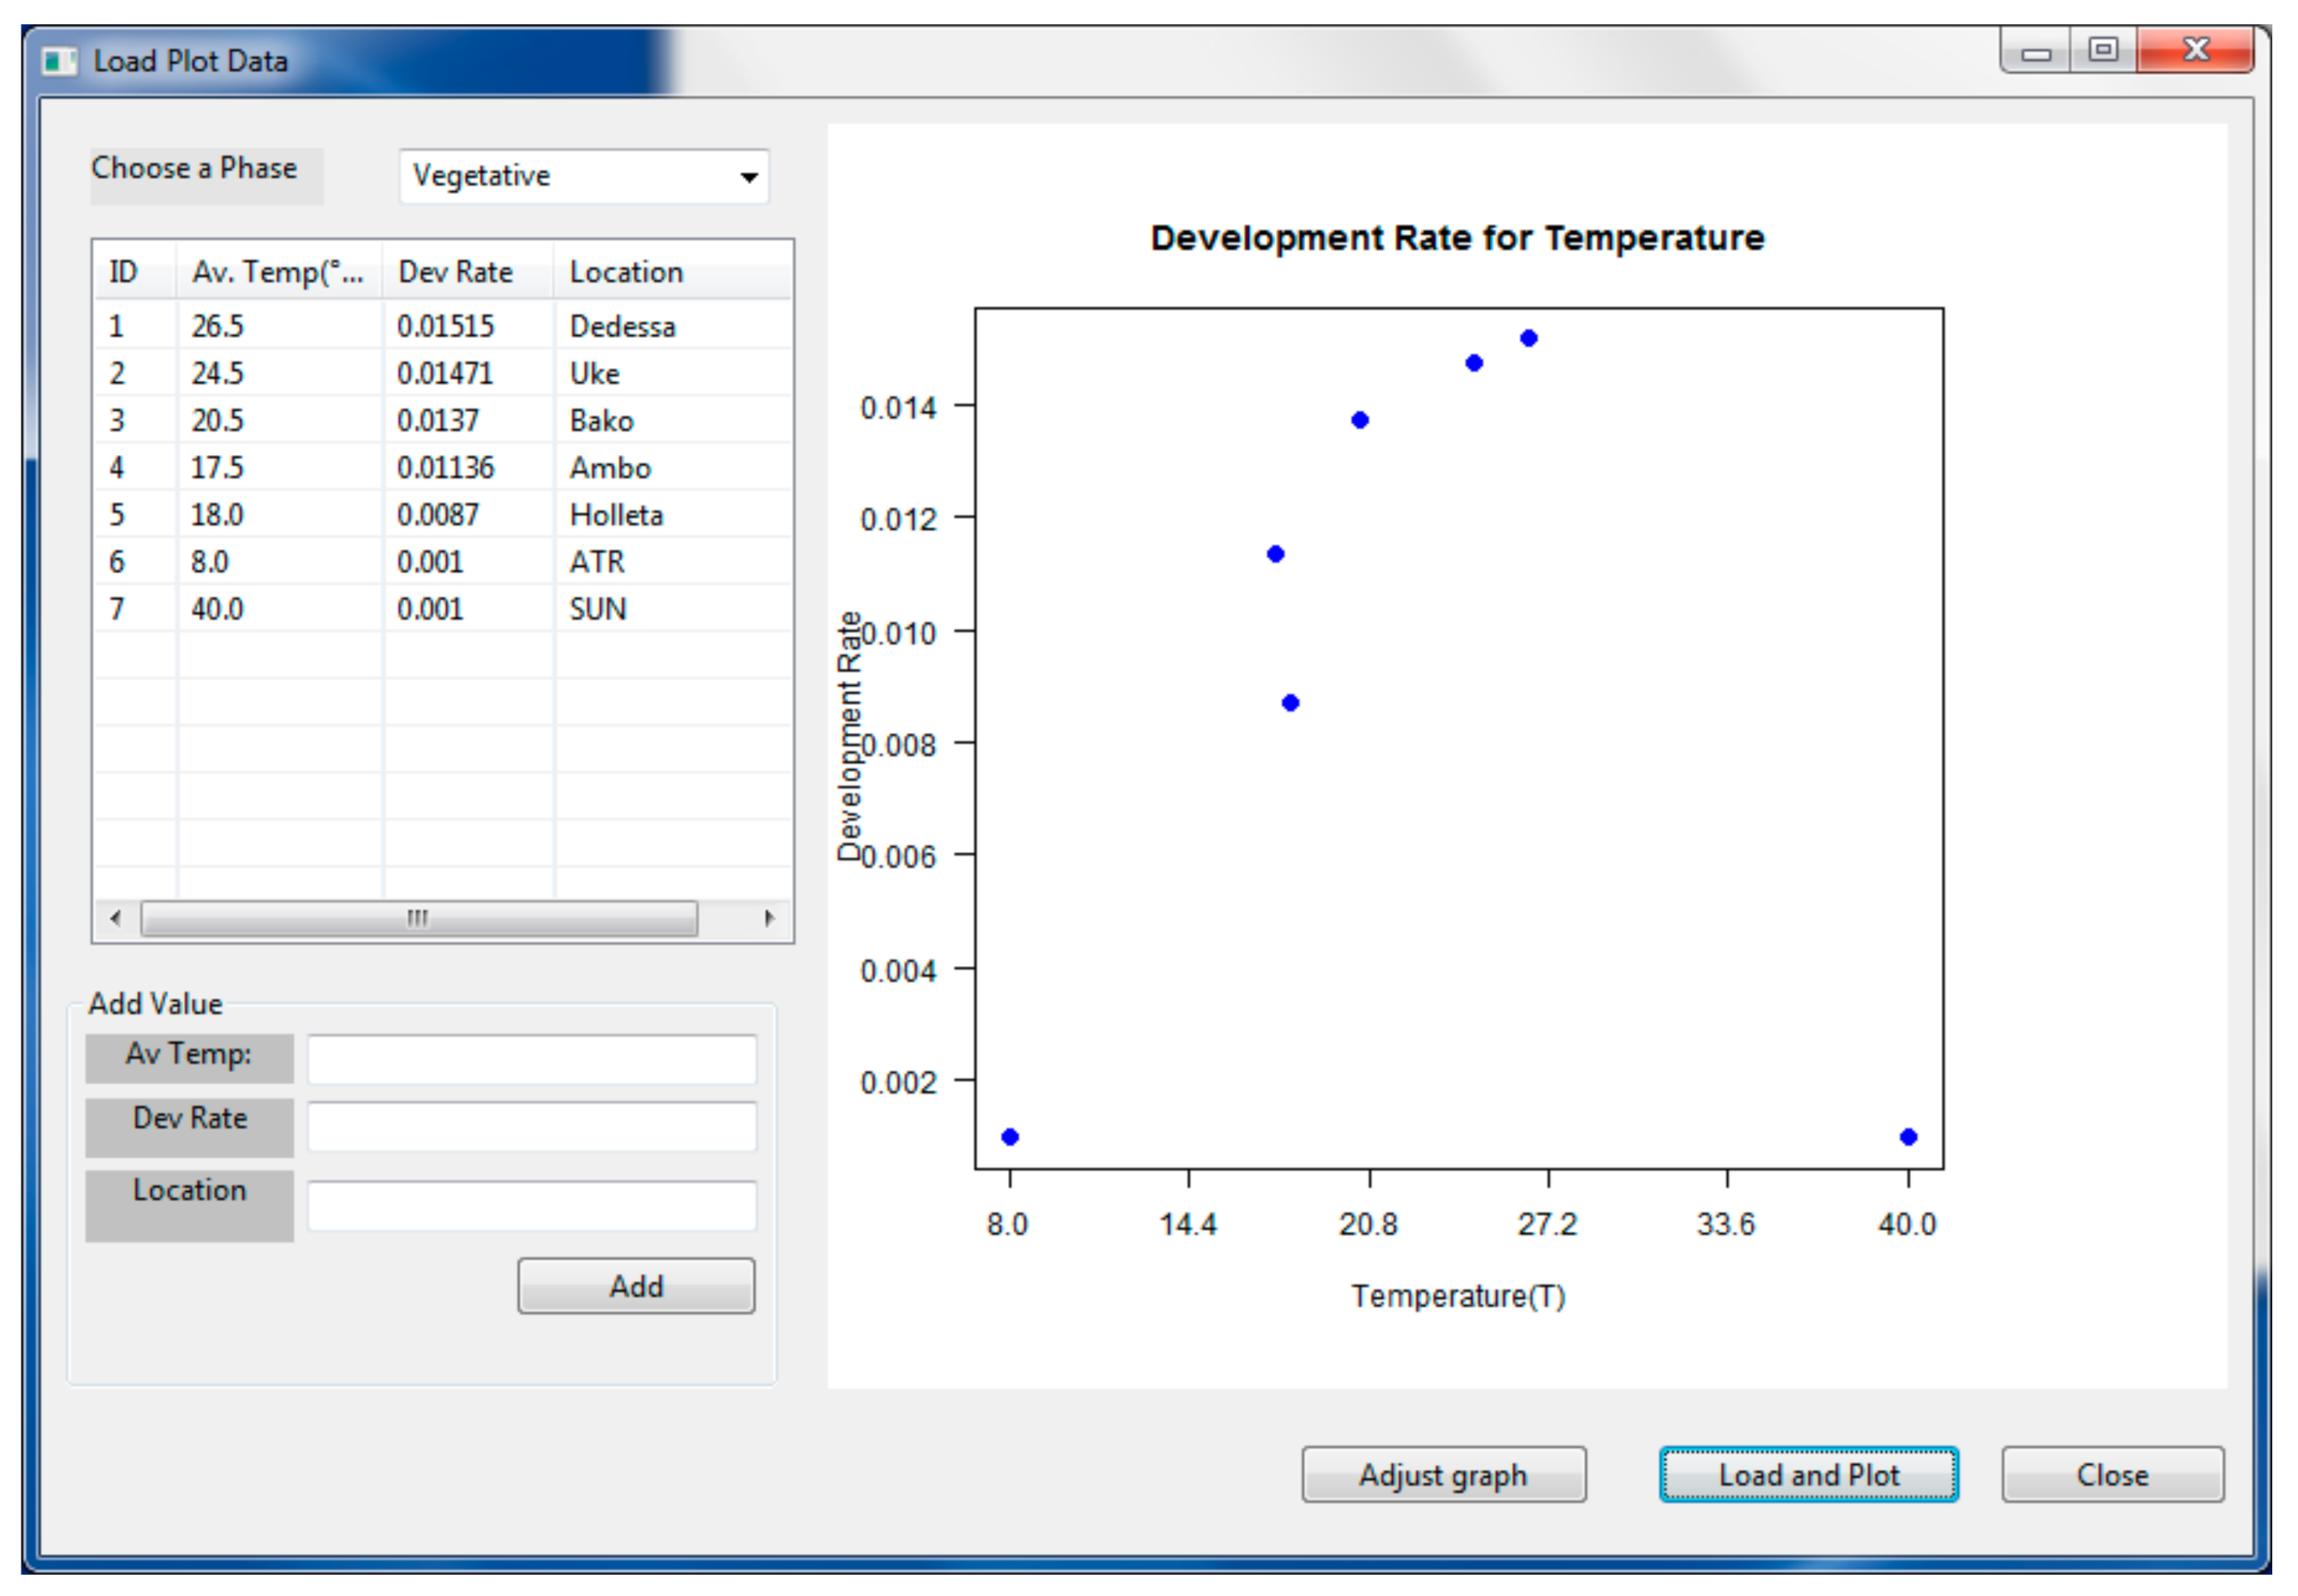Close the window with the red X
The height and width of the screenshot is (1596, 2298).
(x=2194, y=51)
